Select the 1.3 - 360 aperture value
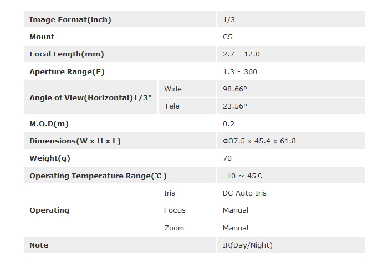 [x=240, y=72]
